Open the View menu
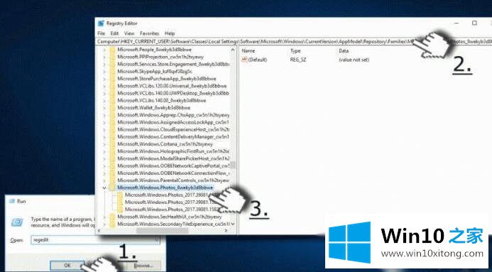Screen dimensions: 492x272 point(129,33)
